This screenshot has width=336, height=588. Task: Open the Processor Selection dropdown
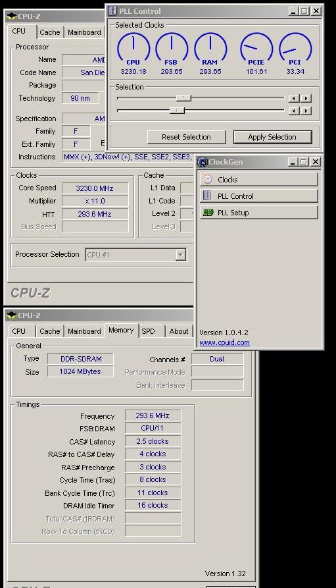(x=181, y=255)
